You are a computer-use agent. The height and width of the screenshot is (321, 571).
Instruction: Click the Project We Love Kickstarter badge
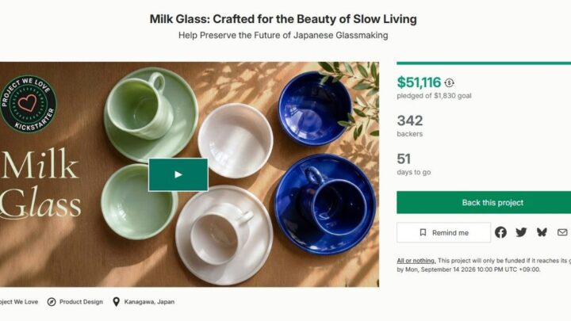(x=29, y=104)
